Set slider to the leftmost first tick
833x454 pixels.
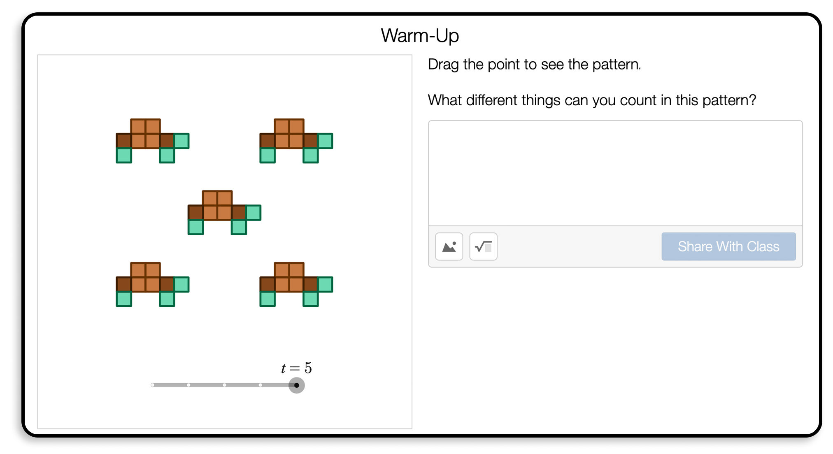point(153,385)
